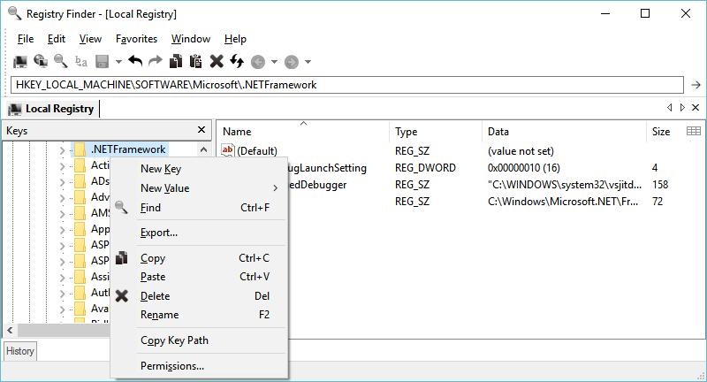
Task: Expand the .NETFramework tree node
Action: point(62,150)
